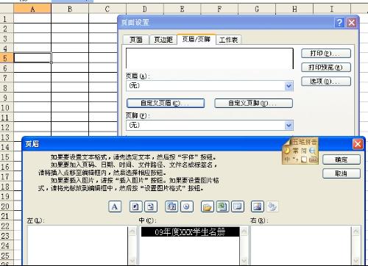
Task: Click the 五笔拼音 label on the IME bar
Action: 305,142
